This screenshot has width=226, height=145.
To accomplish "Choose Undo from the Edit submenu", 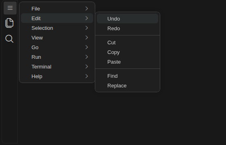I will click(x=128, y=19).
